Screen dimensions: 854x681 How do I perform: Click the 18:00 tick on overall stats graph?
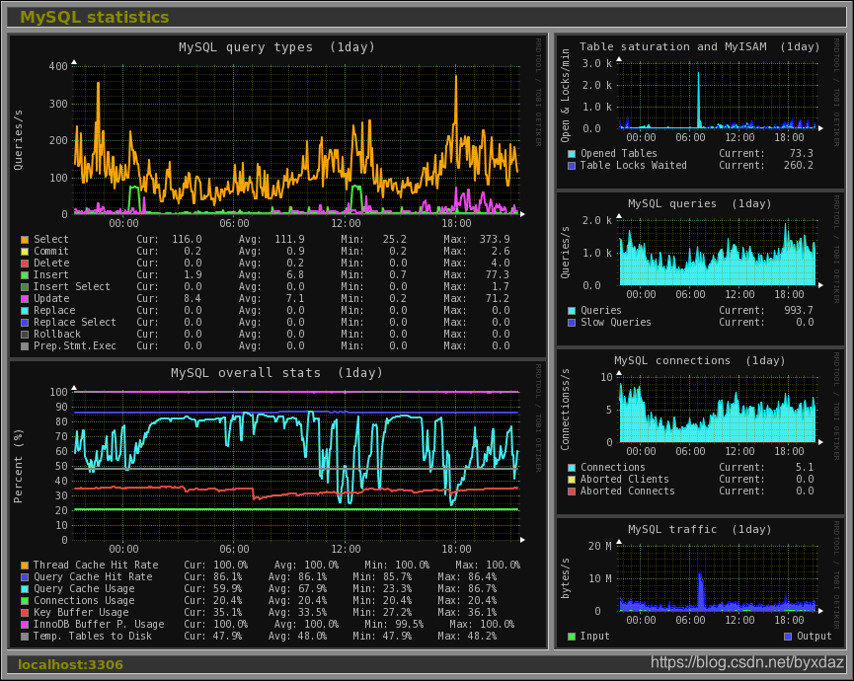[456, 550]
